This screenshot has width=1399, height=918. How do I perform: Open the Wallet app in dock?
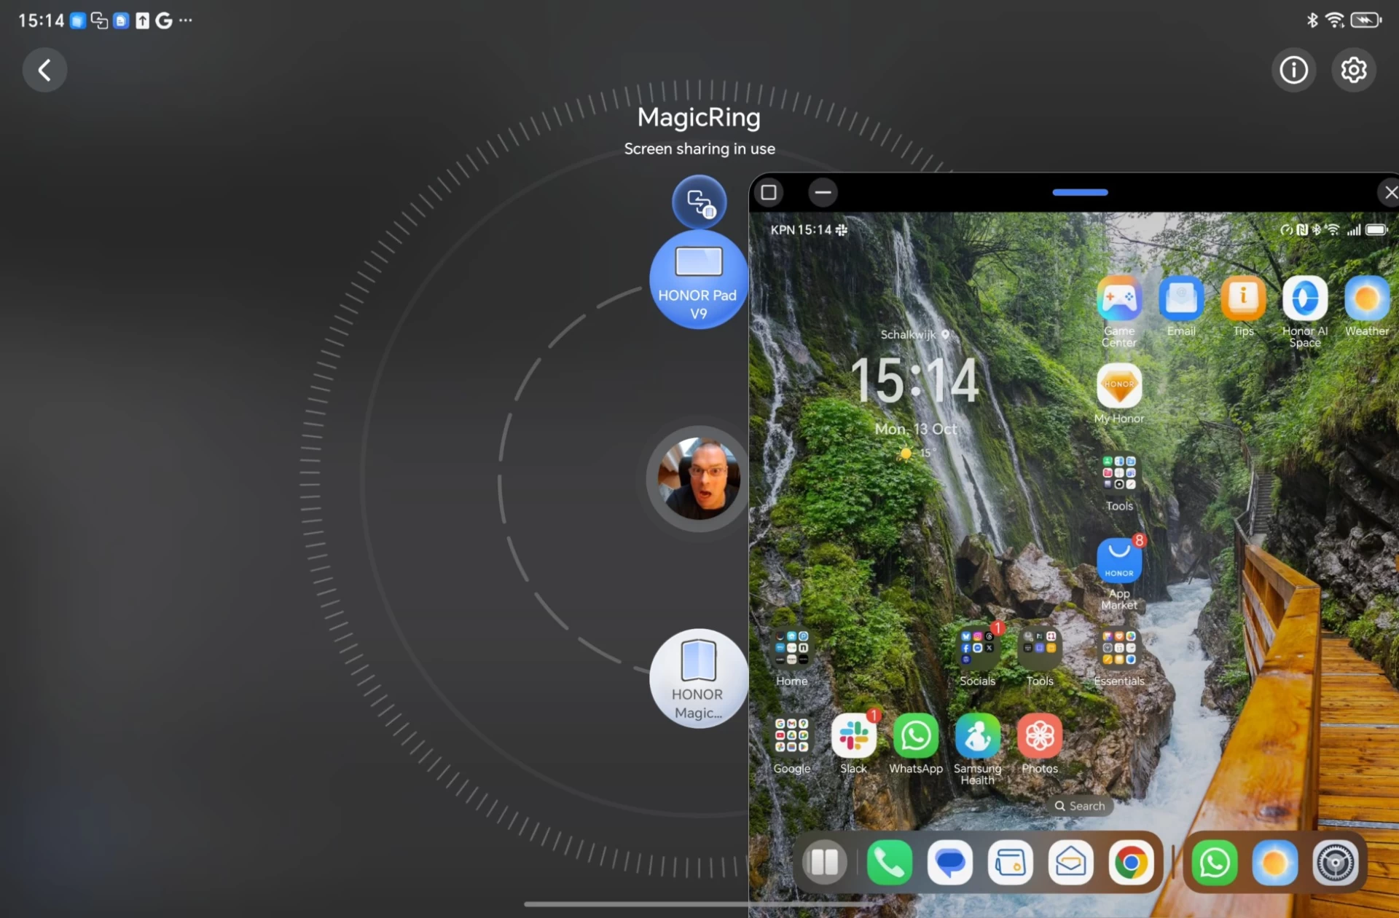click(1010, 863)
